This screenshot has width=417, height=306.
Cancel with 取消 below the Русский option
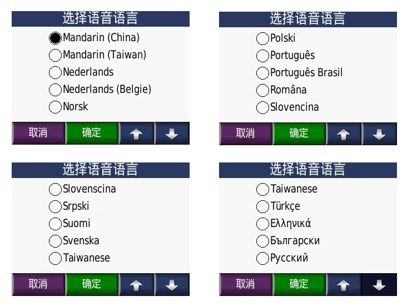(245, 284)
